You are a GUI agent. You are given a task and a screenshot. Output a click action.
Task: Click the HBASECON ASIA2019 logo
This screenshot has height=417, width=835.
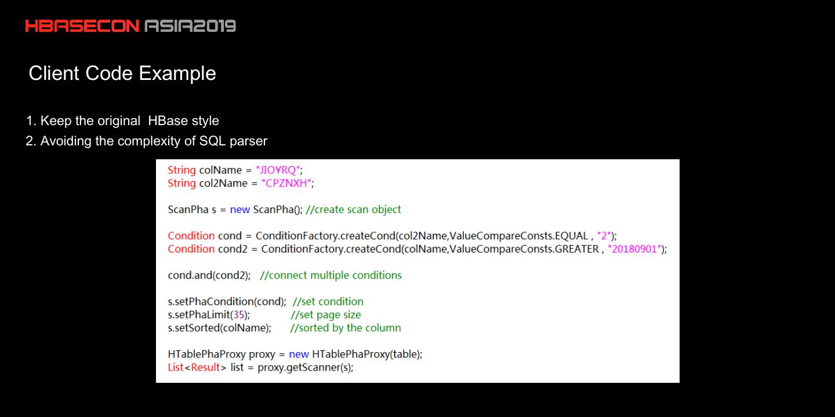click(x=130, y=26)
